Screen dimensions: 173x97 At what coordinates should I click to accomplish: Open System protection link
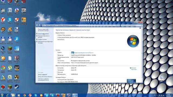coord(42,39)
